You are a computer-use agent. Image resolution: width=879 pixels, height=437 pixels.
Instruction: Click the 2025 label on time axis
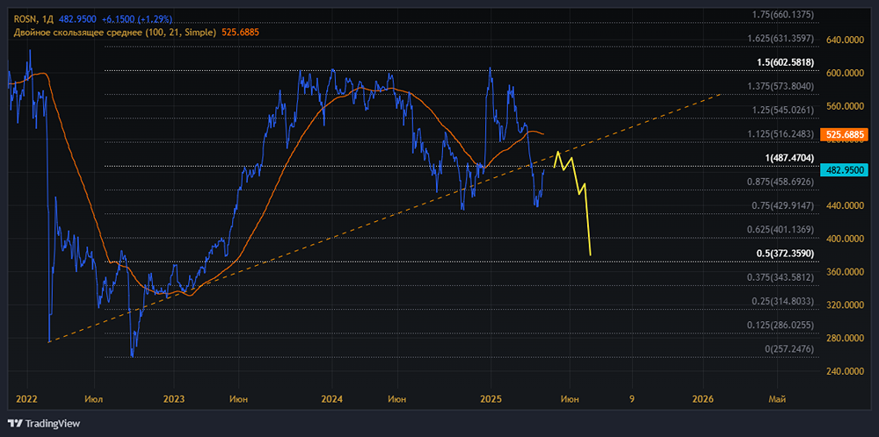tap(490, 399)
